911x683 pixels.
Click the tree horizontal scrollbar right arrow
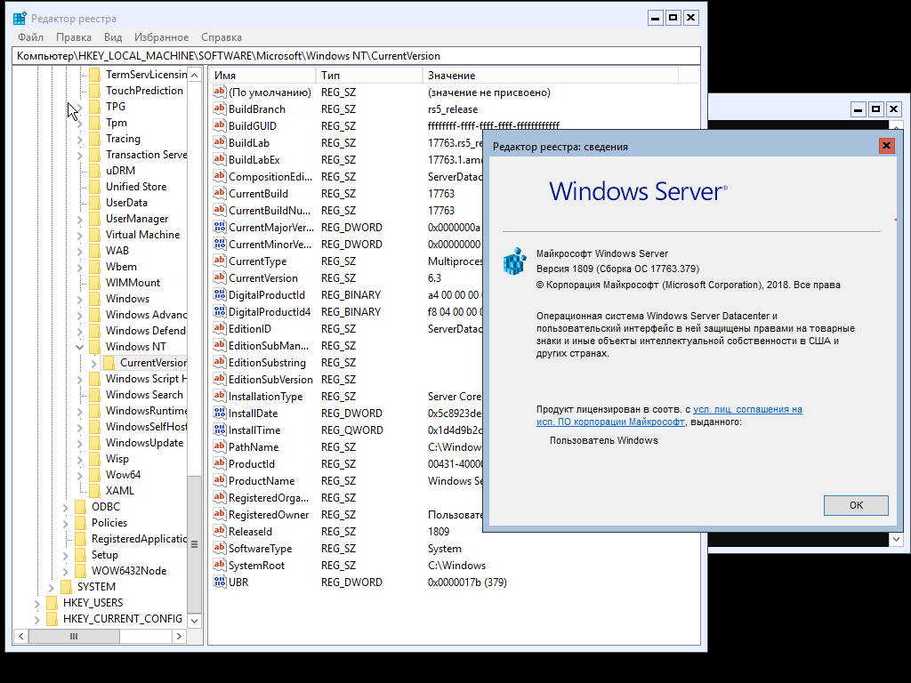pos(179,637)
